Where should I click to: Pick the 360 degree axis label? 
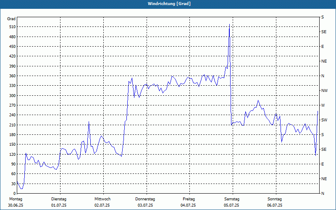[x=13, y=76]
